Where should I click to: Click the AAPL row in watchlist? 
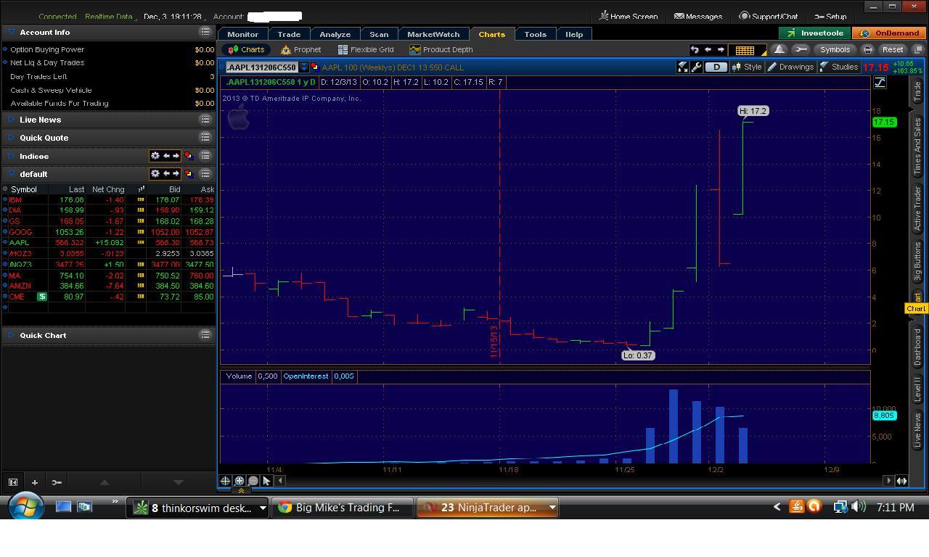tap(108, 243)
